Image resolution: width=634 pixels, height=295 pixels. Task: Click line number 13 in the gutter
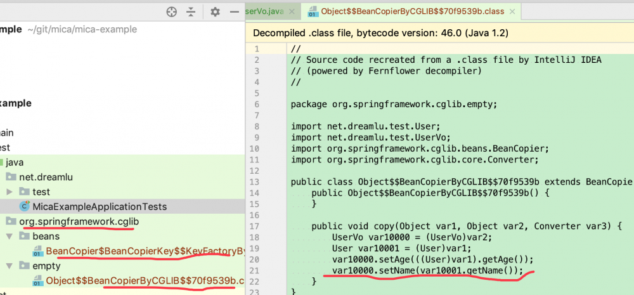tap(254, 181)
